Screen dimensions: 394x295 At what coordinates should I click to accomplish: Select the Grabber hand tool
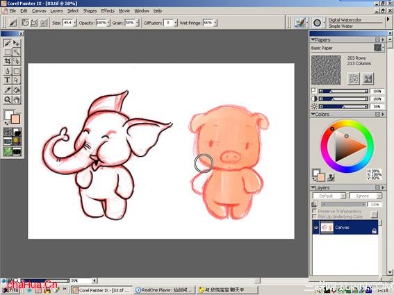click(17, 100)
